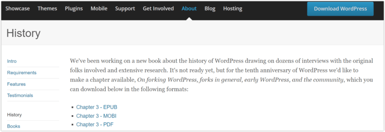Download Chapter 3 - EPUB
This screenshot has width=385, height=132.
tap(97, 107)
